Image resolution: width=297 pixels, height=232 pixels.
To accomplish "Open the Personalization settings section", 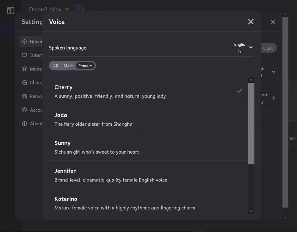I will (31, 96).
